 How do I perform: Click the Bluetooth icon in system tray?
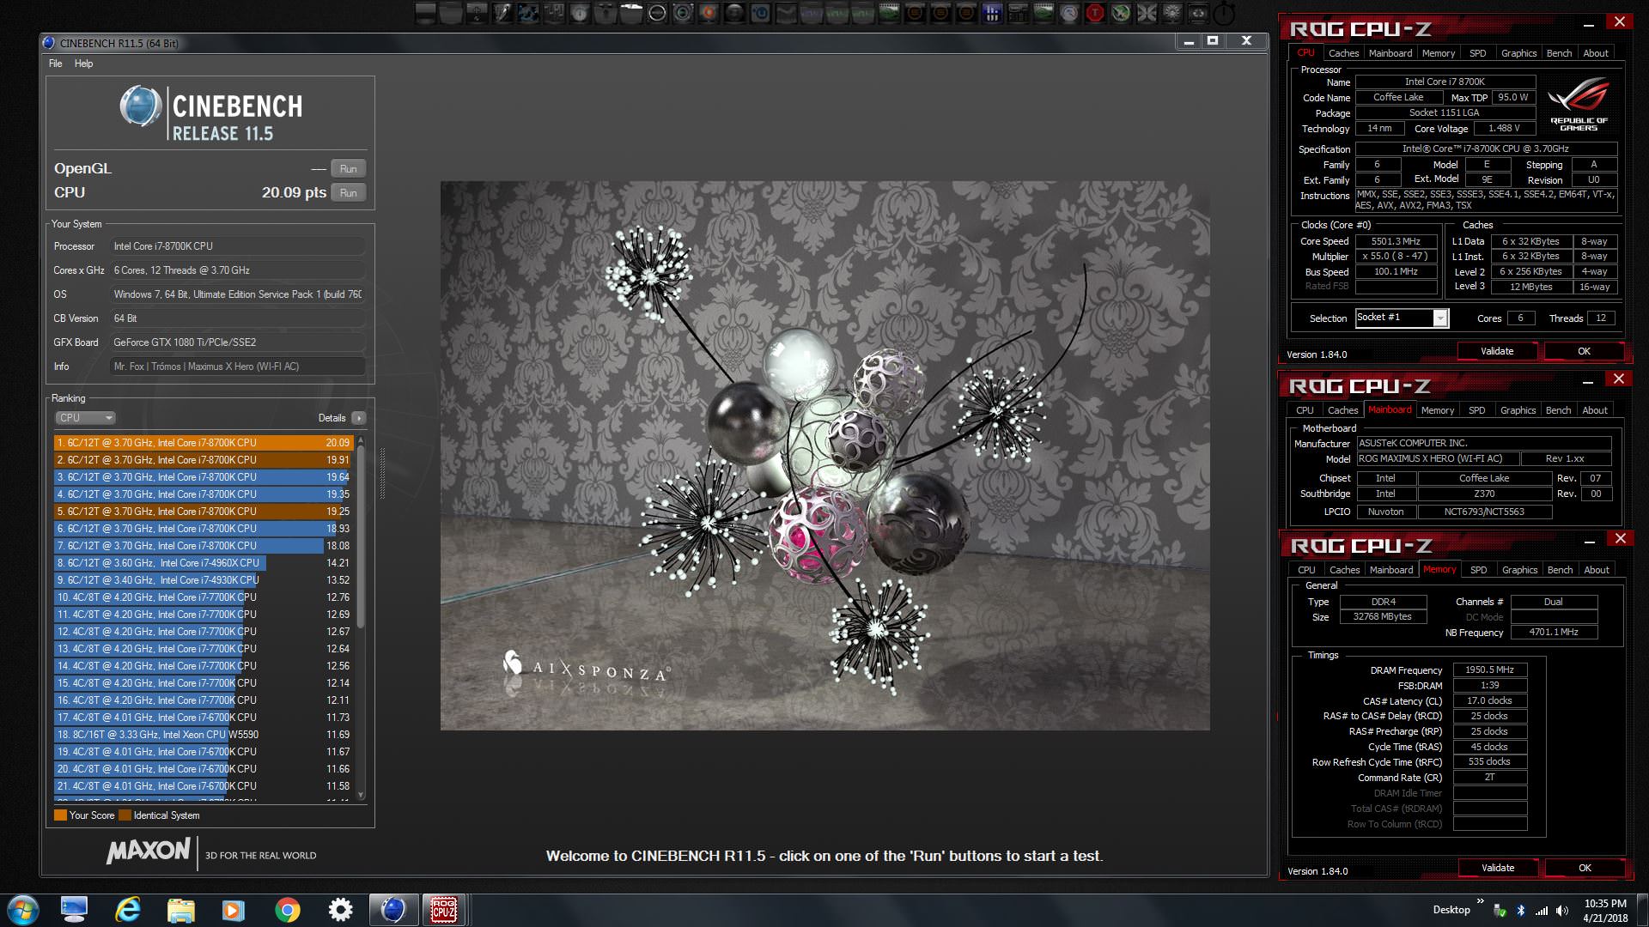1520,911
